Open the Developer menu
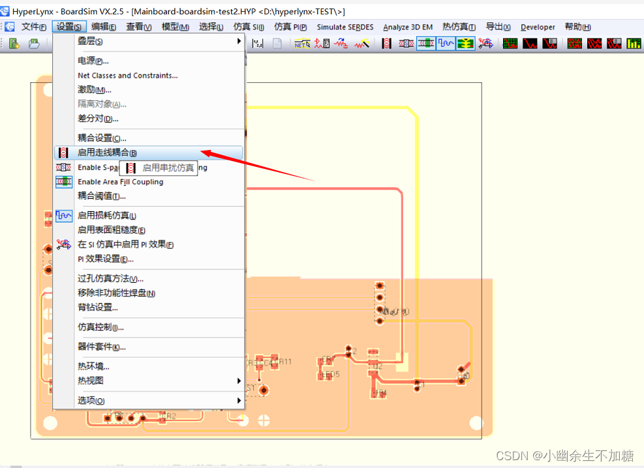 pos(538,27)
